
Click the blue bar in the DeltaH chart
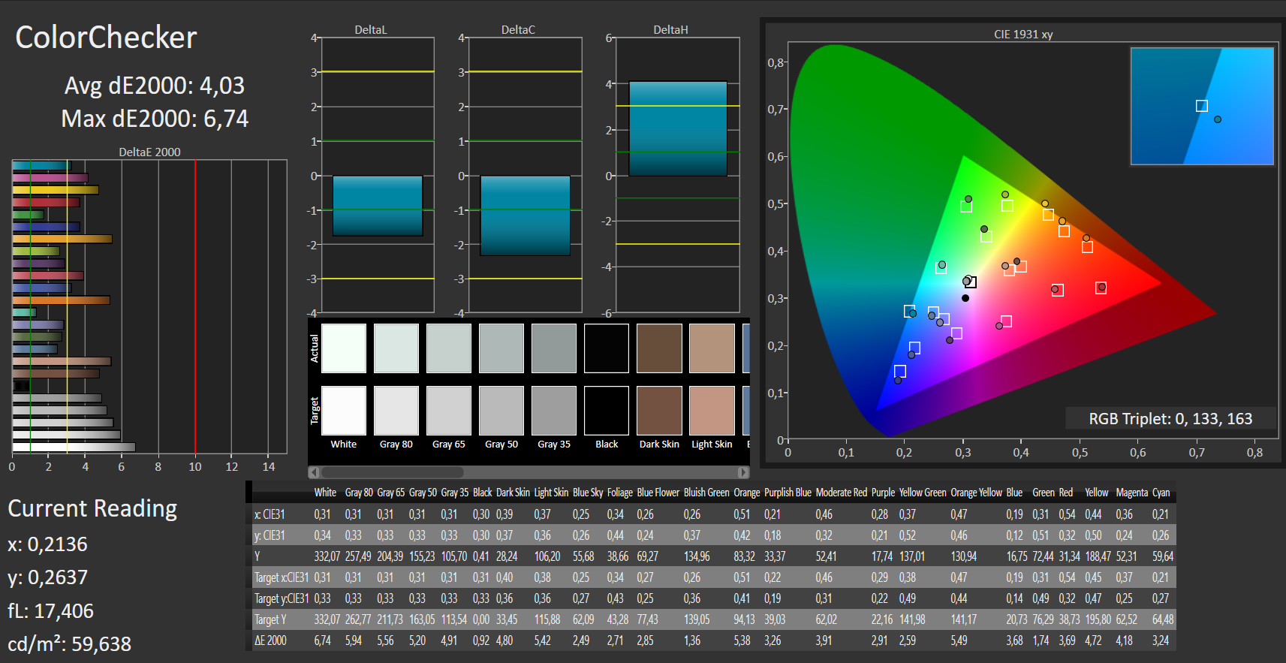pyautogui.click(x=677, y=128)
